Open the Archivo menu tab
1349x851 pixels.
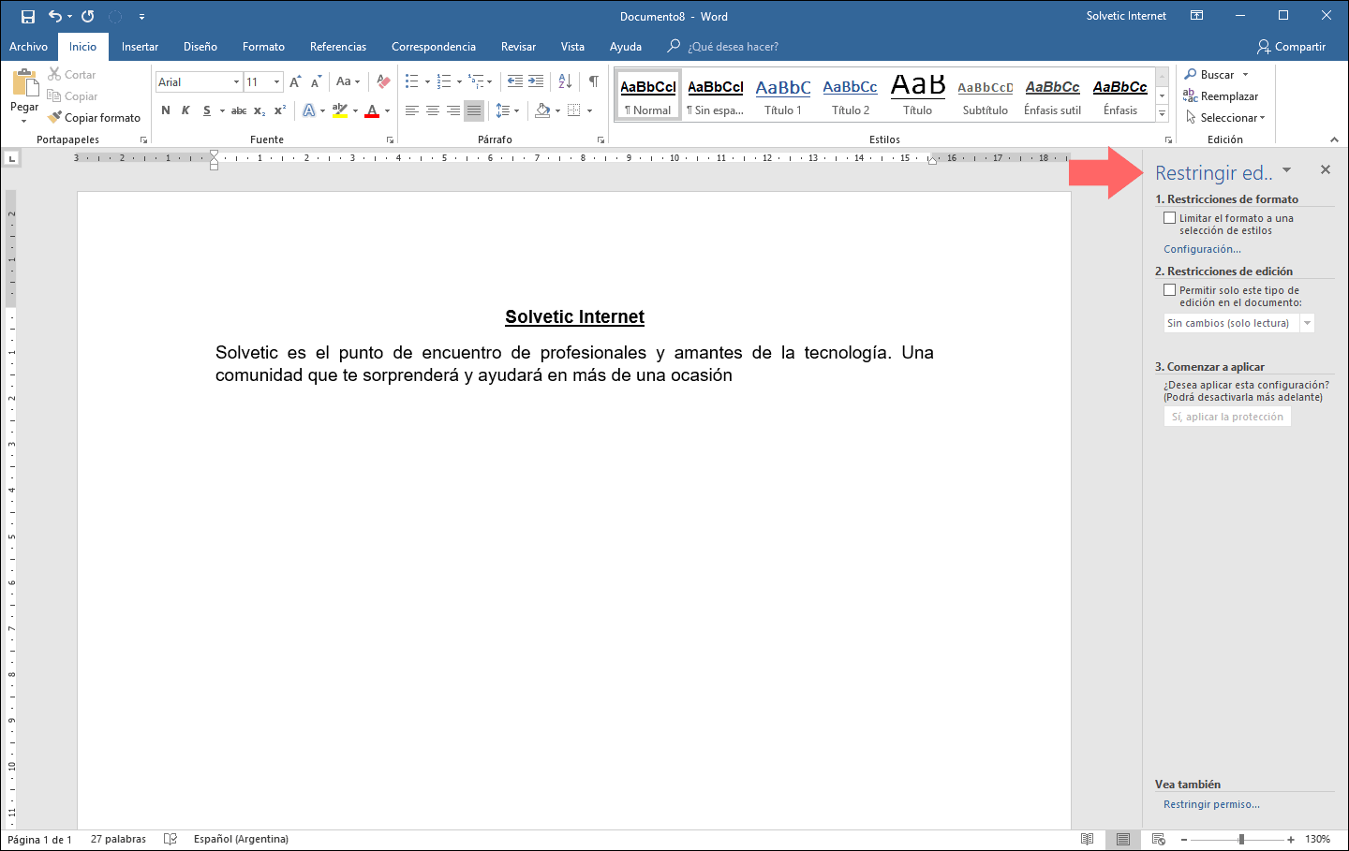pyautogui.click(x=28, y=47)
